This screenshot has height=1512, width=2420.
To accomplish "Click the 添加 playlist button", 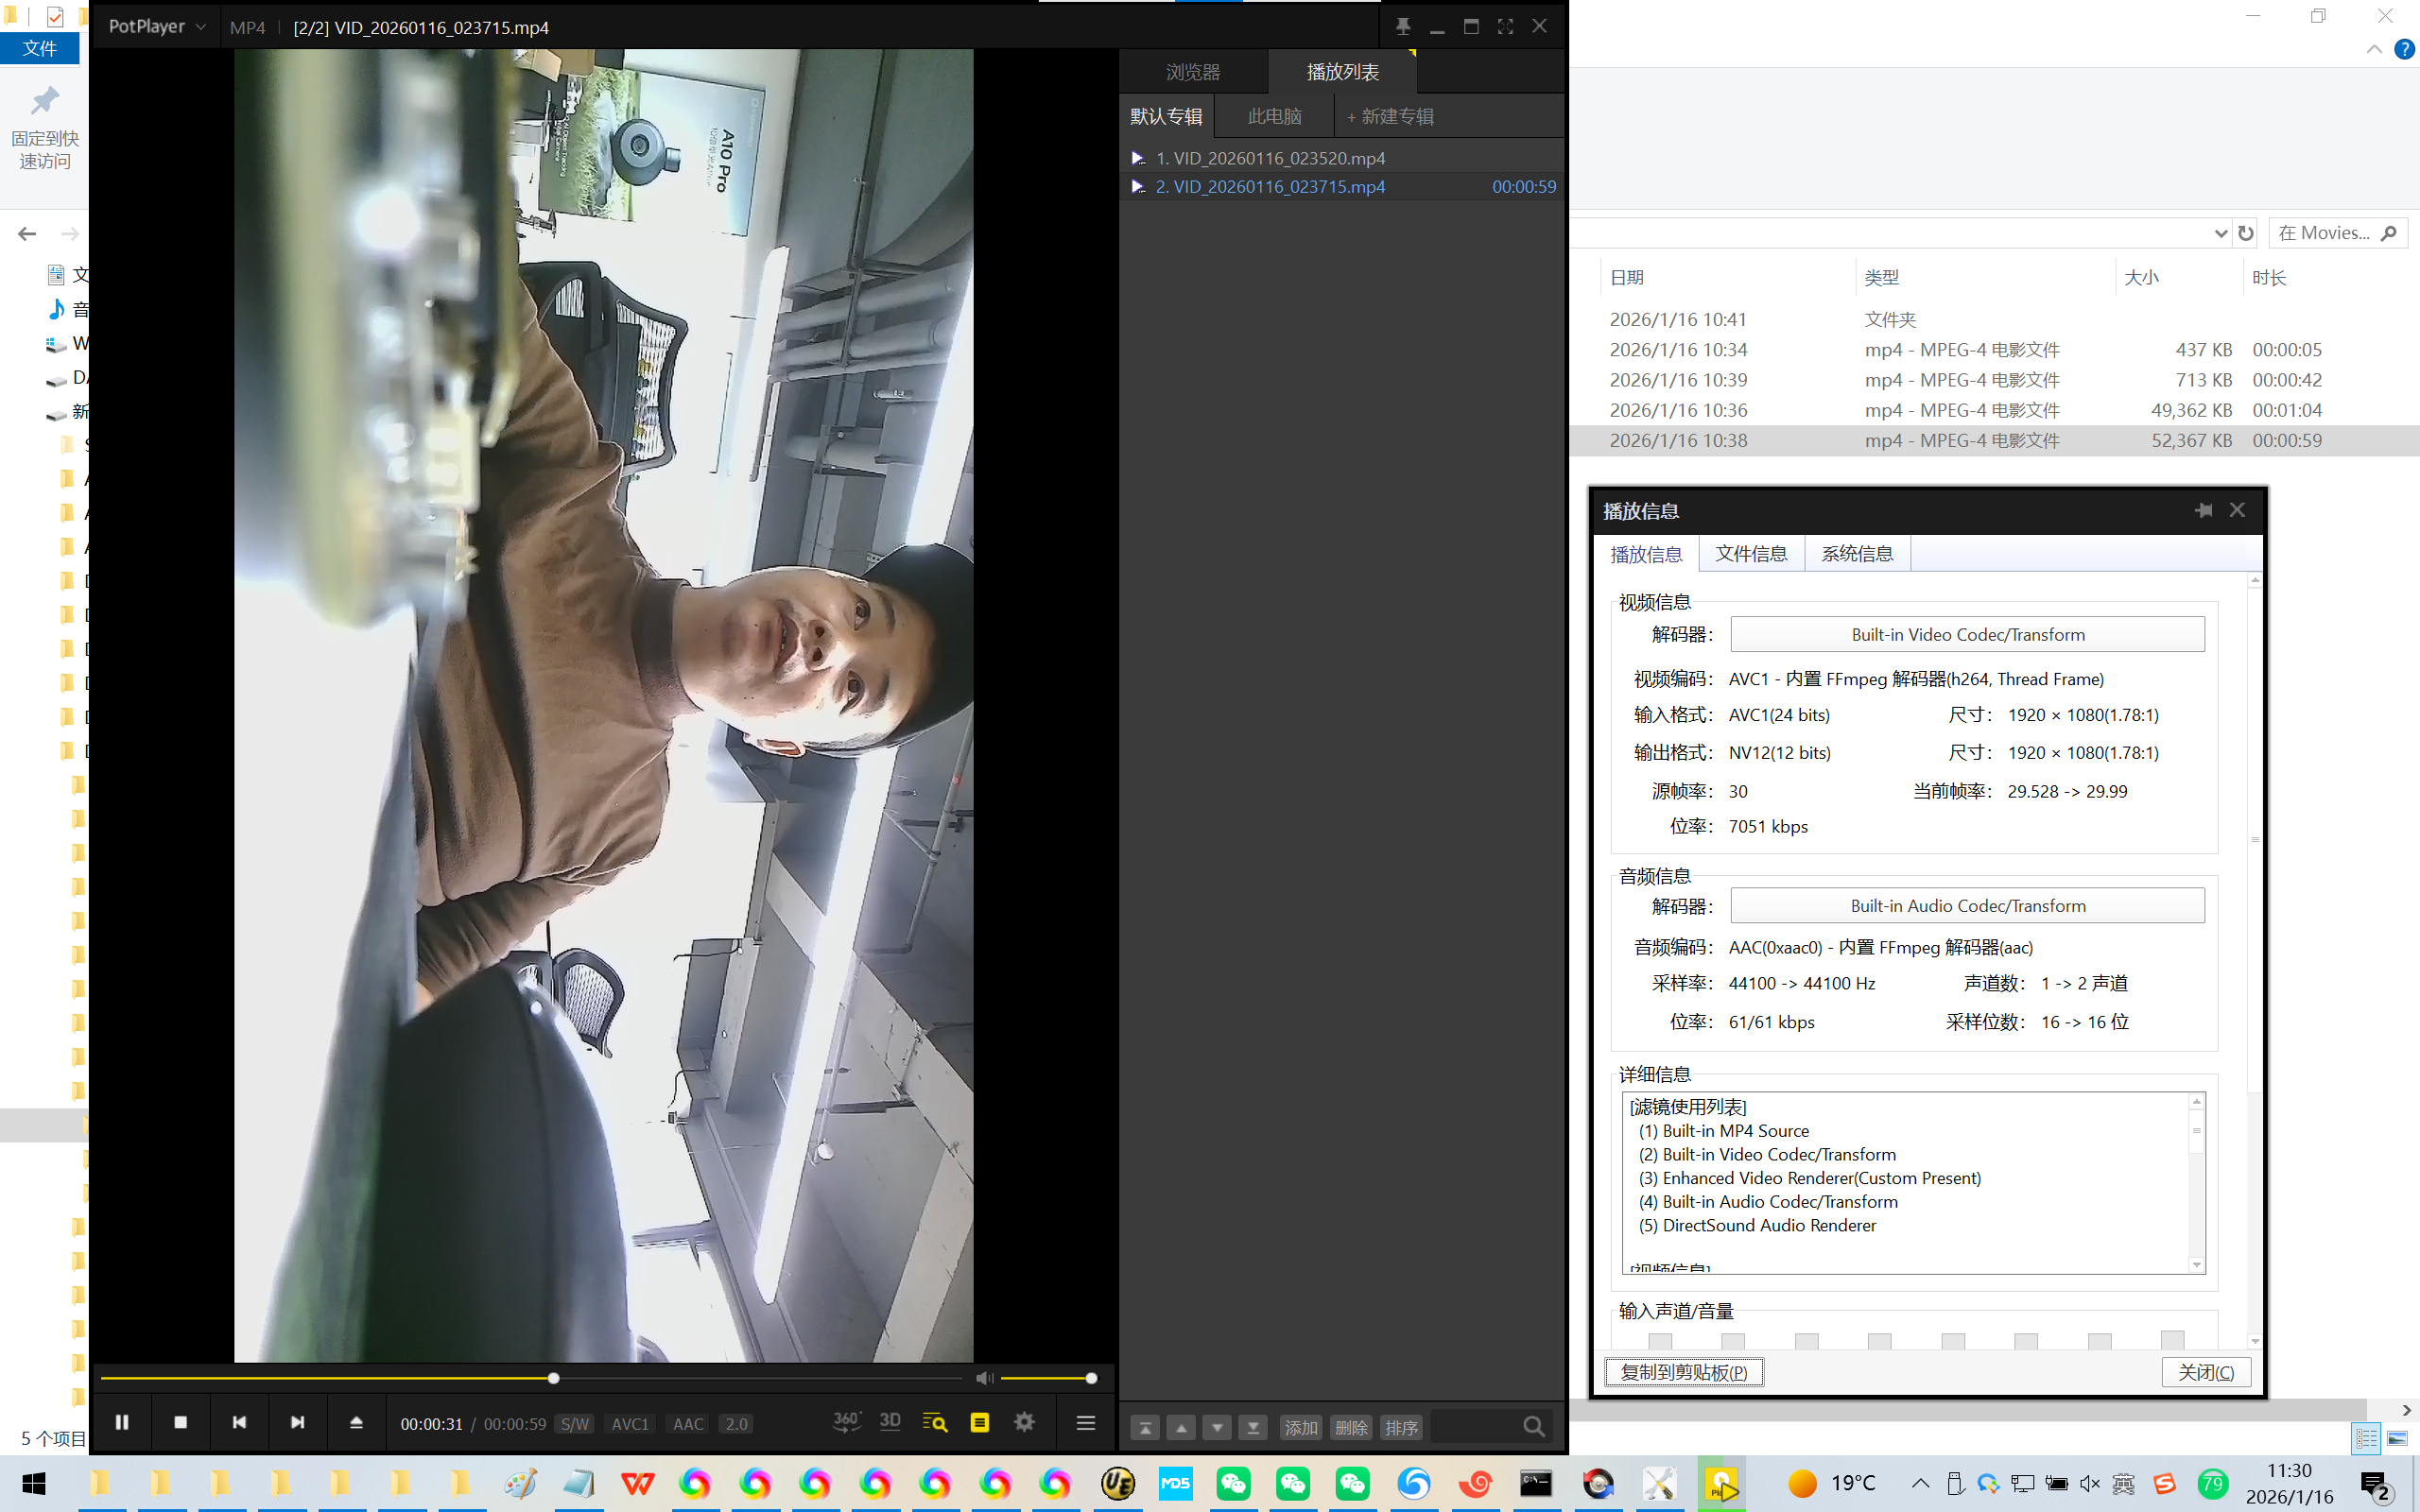I will click(1300, 1428).
